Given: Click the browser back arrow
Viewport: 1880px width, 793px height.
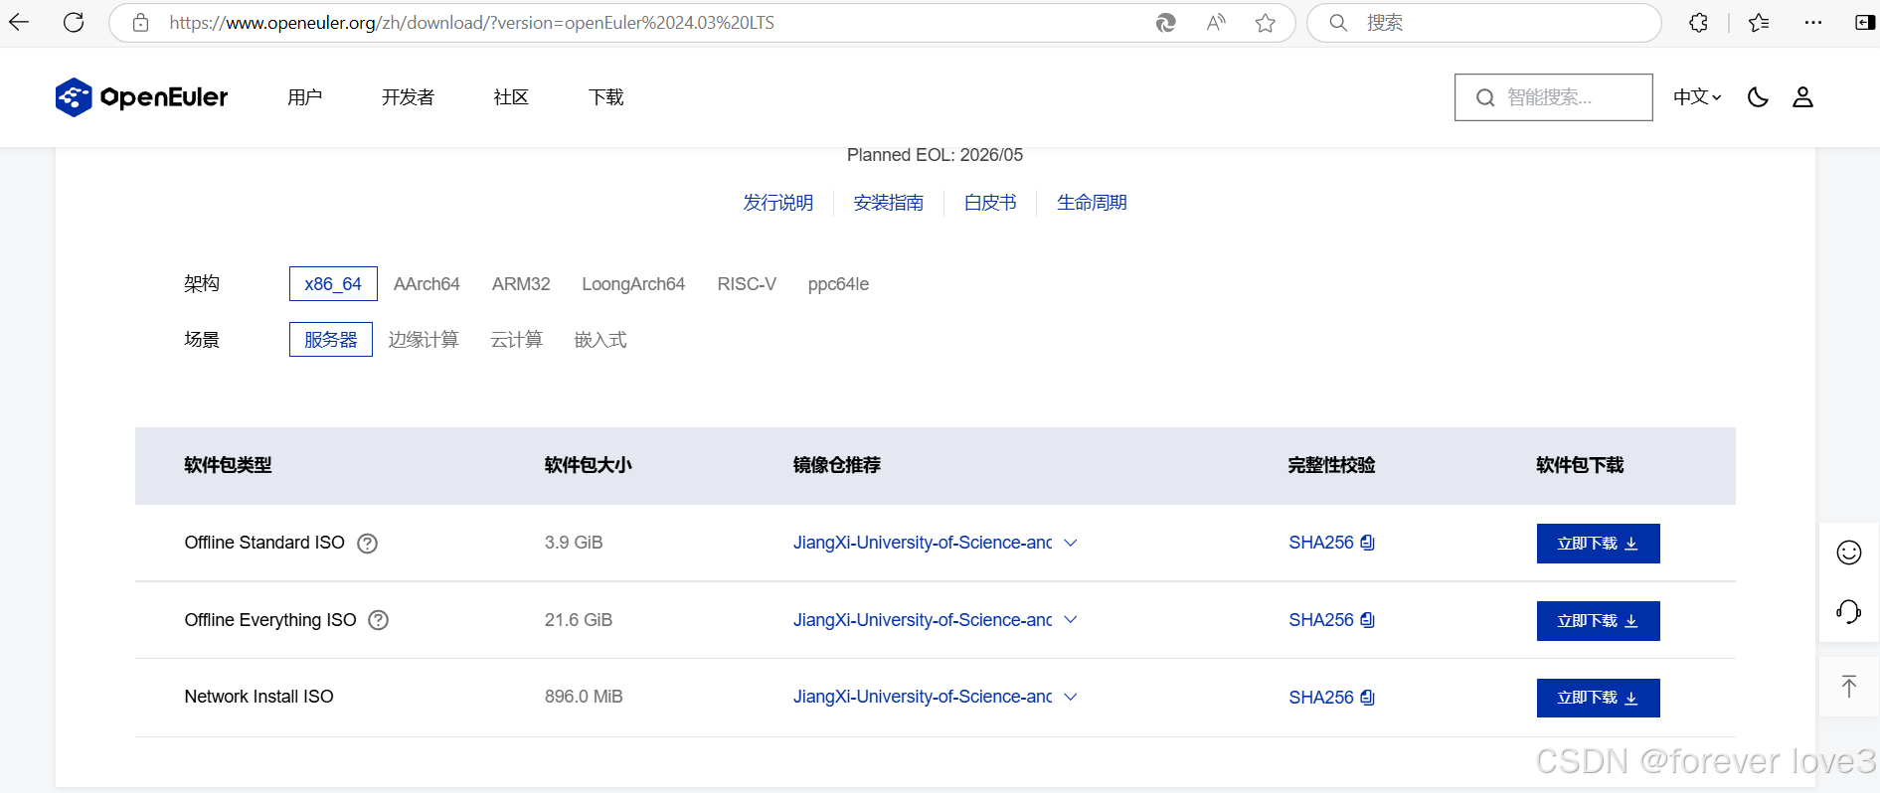Looking at the screenshot, I should pos(19,22).
